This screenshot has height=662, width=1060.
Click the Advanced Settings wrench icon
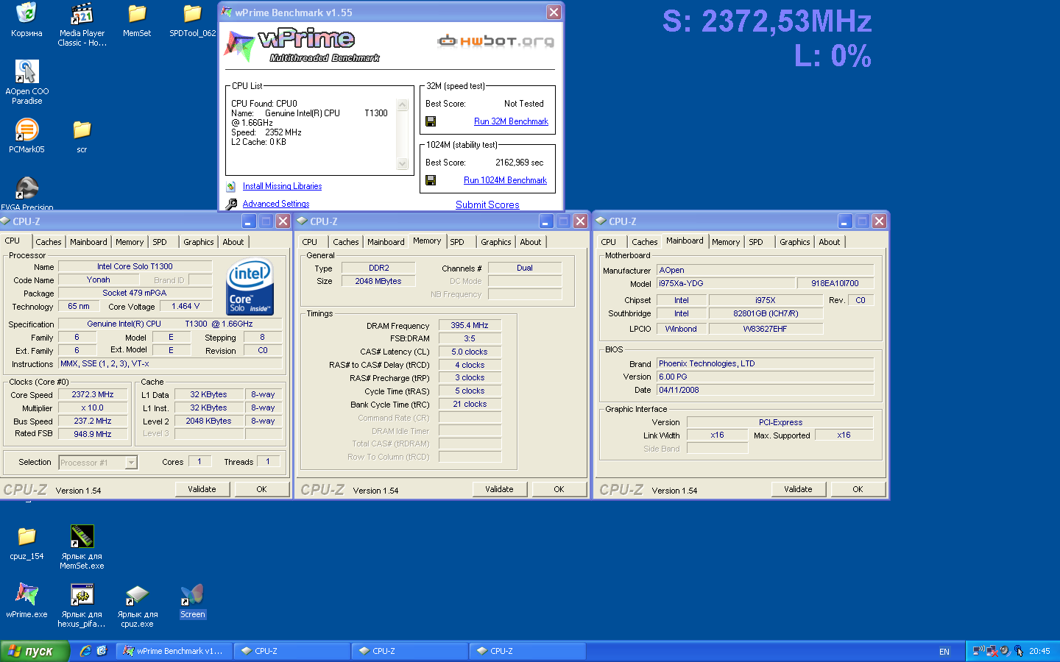coord(231,204)
